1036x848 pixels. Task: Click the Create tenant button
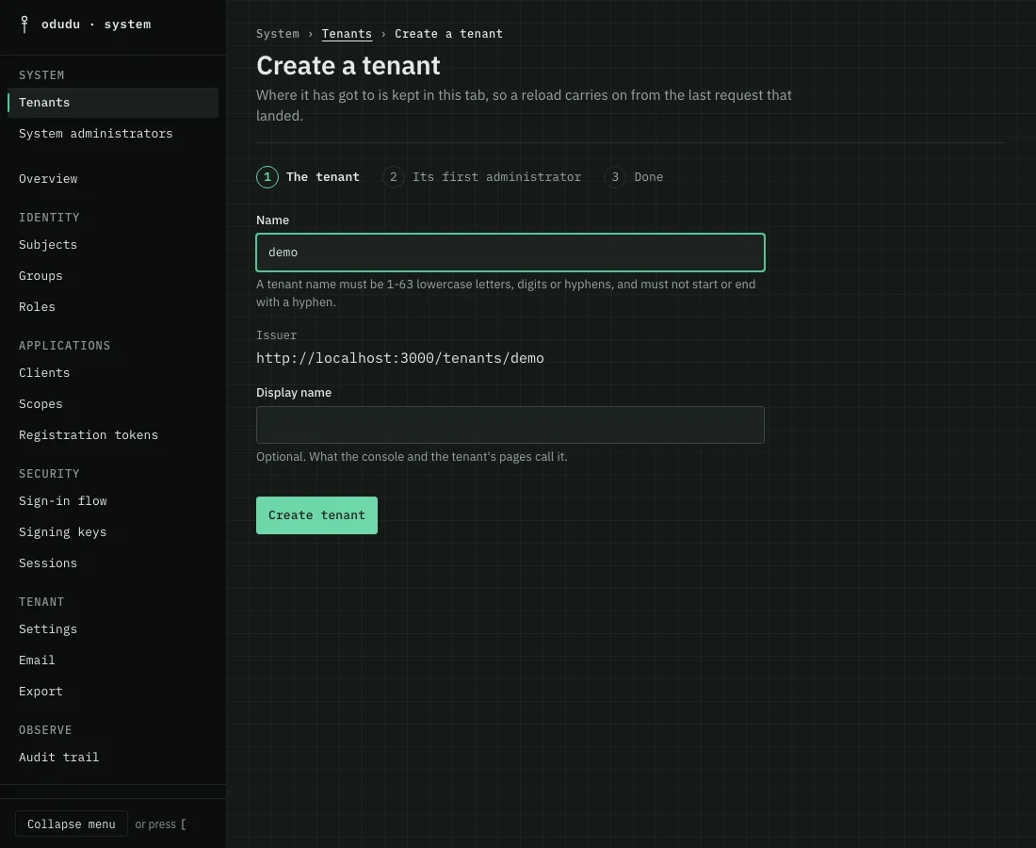click(316, 515)
